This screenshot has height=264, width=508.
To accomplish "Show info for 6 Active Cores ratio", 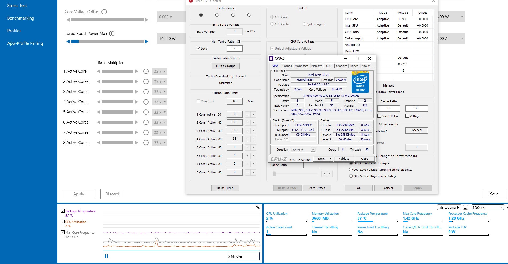I will point(146,122).
